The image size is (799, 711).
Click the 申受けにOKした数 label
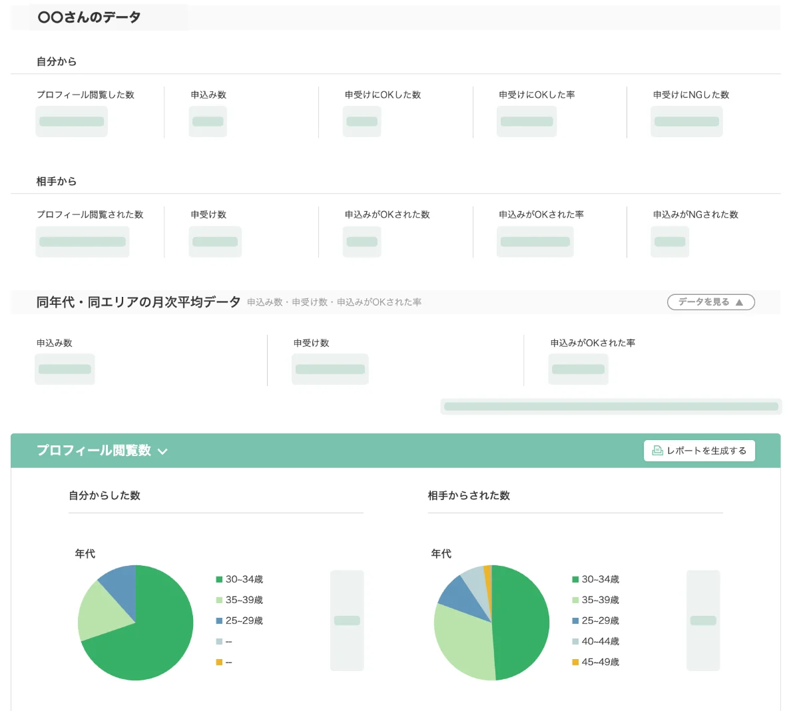383,95
